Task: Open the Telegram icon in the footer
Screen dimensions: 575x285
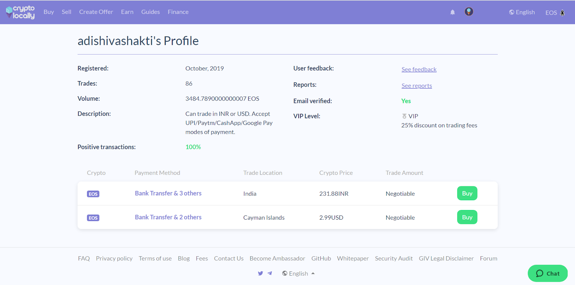Action: click(x=270, y=274)
